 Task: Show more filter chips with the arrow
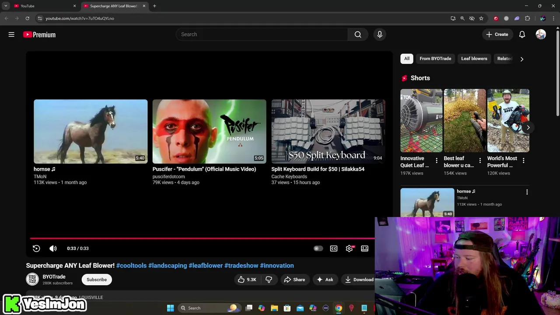(x=522, y=59)
